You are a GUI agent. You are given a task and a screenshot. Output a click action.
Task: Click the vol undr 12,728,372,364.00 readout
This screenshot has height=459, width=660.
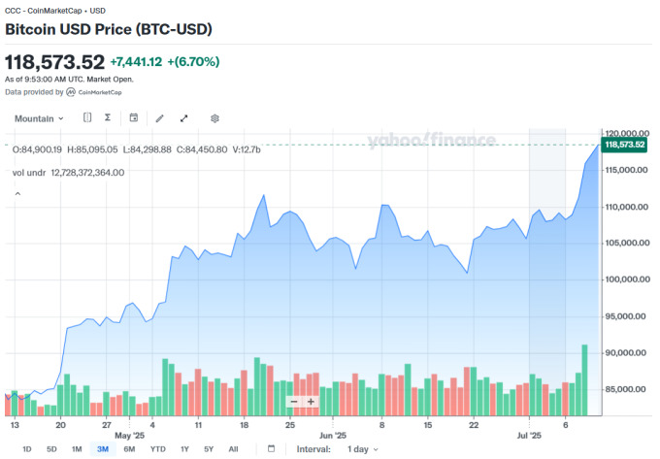pyautogui.click(x=68, y=173)
